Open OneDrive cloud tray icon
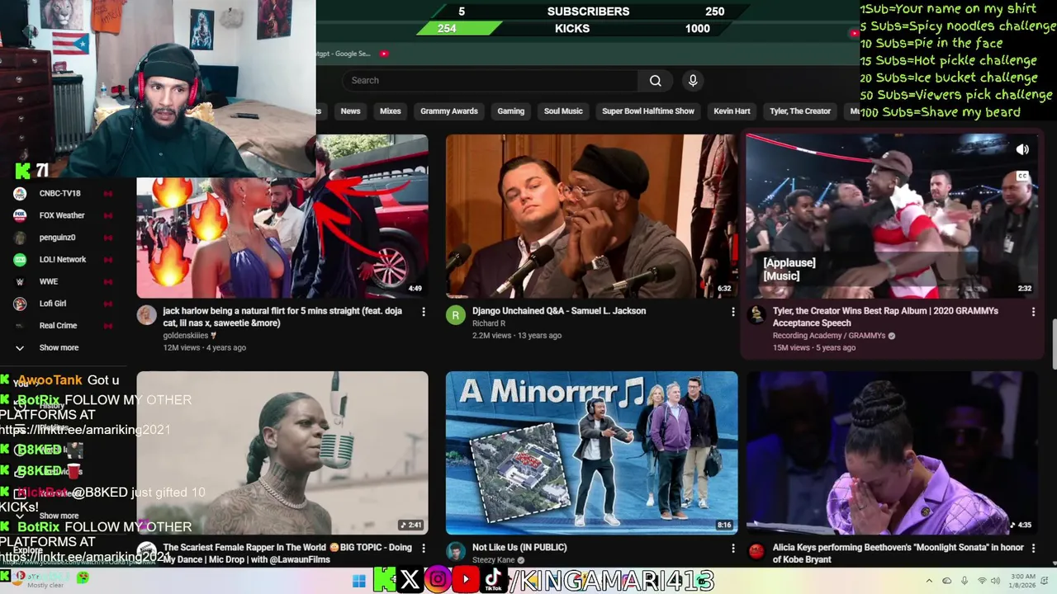1057x594 pixels. pyautogui.click(x=947, y=581)
